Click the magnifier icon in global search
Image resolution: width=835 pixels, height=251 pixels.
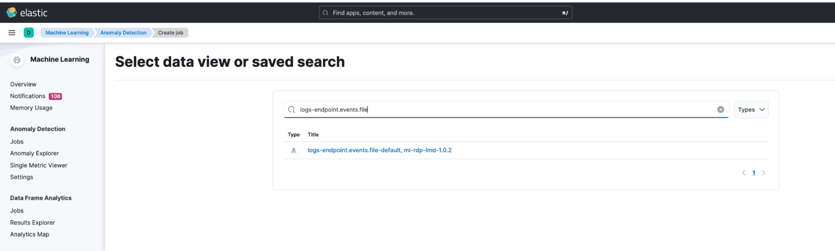pyautogui.click(x=325, y=13)
